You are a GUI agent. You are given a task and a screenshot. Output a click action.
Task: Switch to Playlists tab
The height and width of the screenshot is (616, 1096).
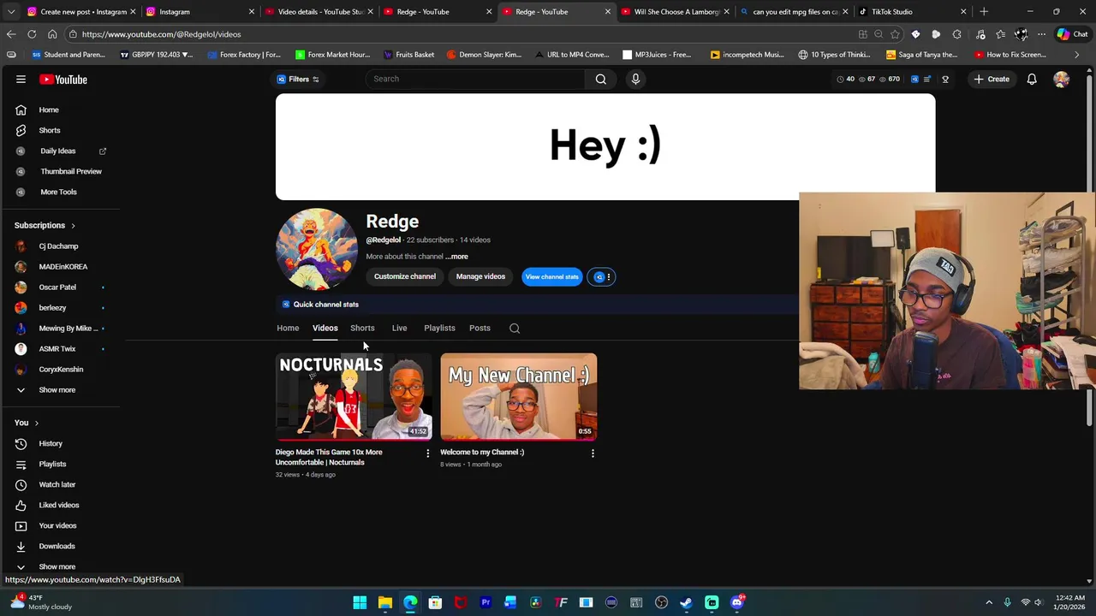point(439,328)
